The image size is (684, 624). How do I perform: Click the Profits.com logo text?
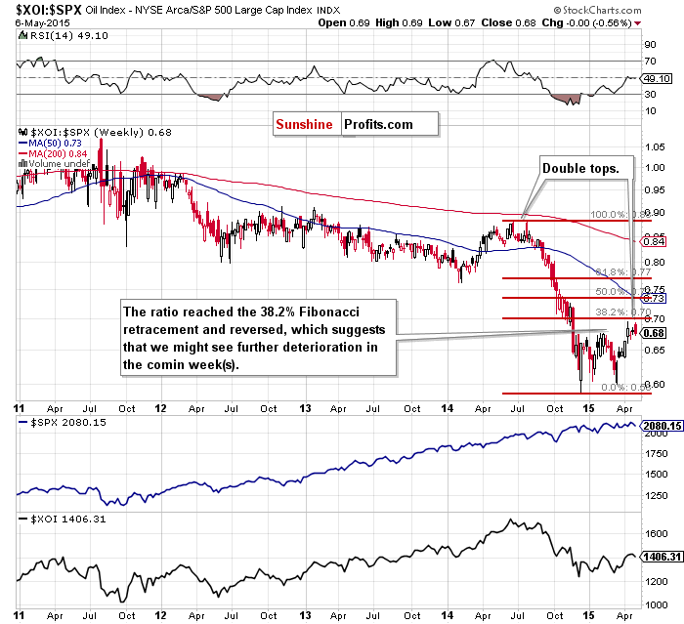[x=378, y=124]
